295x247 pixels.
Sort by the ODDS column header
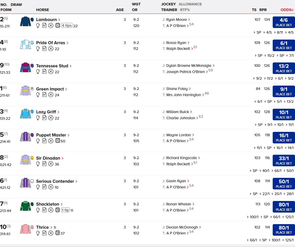[287, 10]
